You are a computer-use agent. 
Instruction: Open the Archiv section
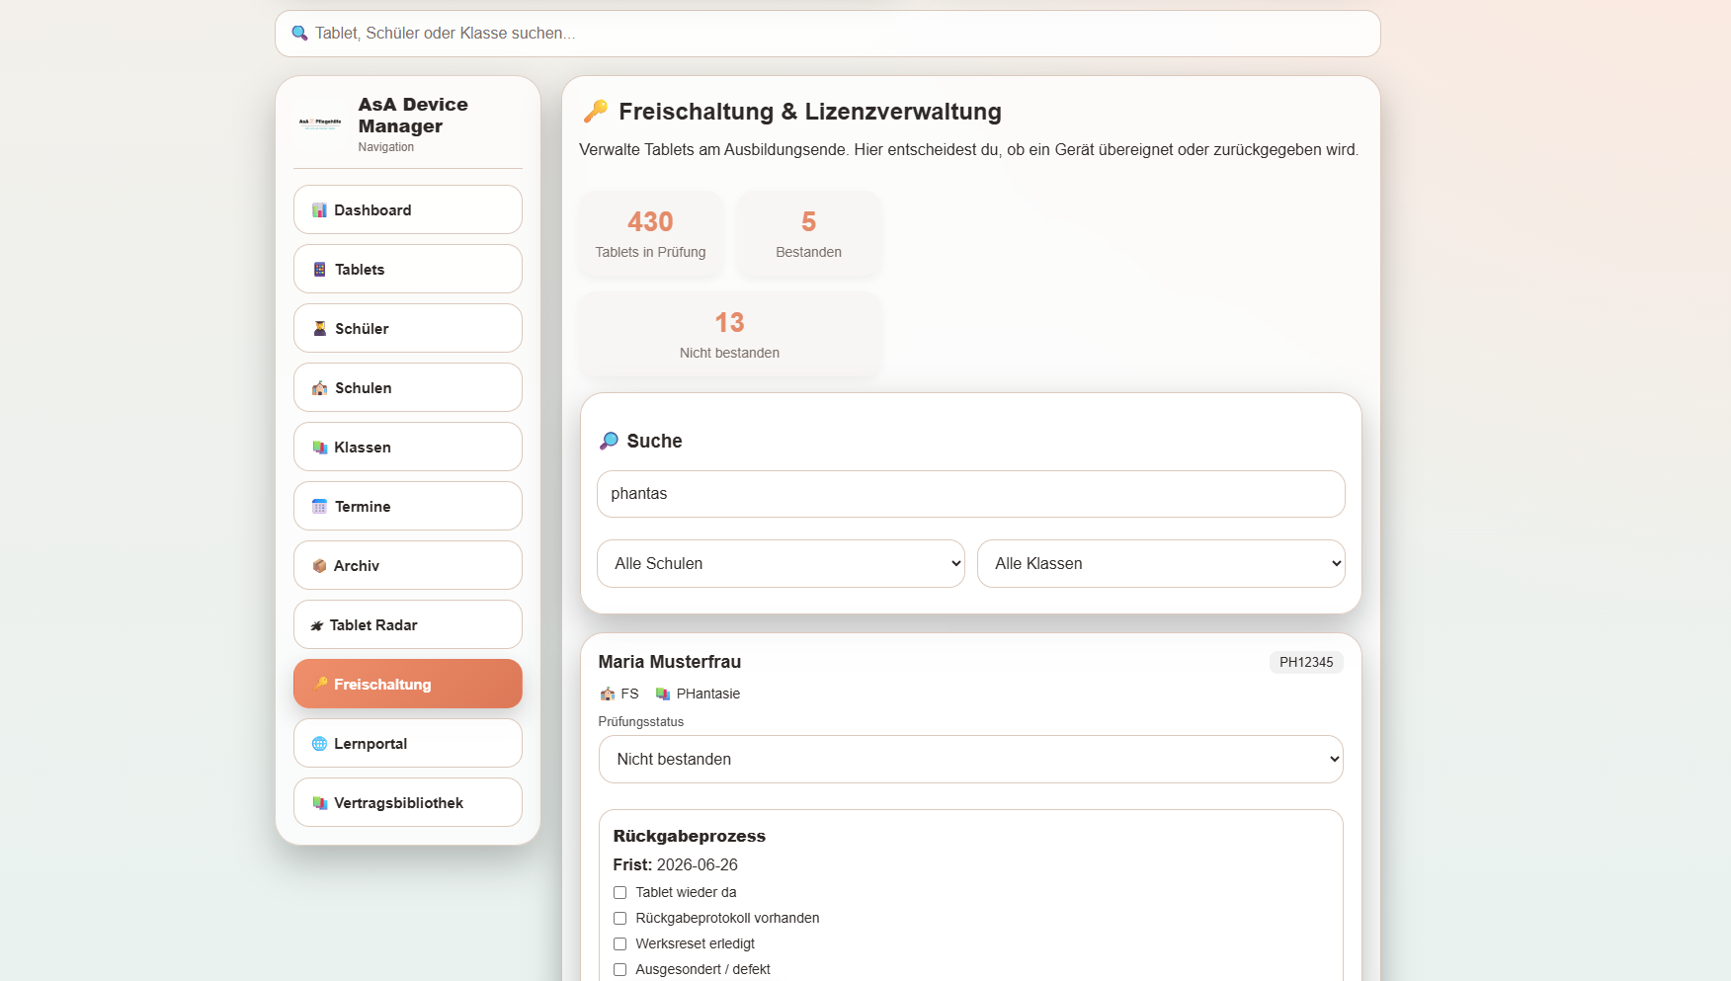407,565
